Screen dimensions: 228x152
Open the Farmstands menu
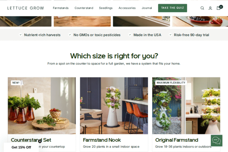[x=61, y=8]
